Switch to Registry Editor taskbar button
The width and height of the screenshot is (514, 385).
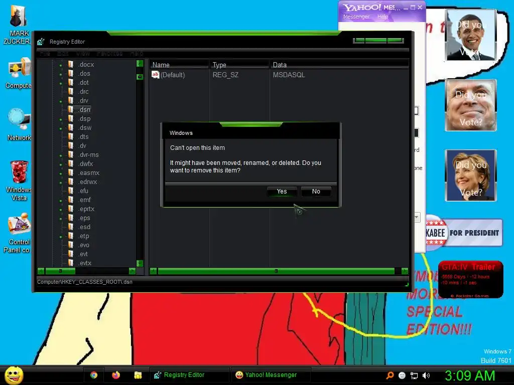point(189,375)
